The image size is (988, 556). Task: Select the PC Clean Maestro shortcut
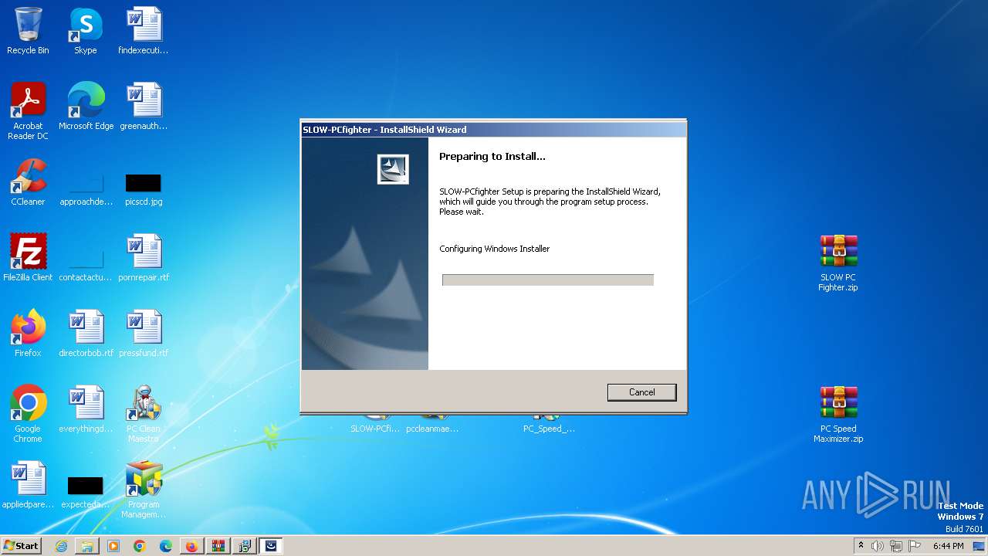point(144,414)
